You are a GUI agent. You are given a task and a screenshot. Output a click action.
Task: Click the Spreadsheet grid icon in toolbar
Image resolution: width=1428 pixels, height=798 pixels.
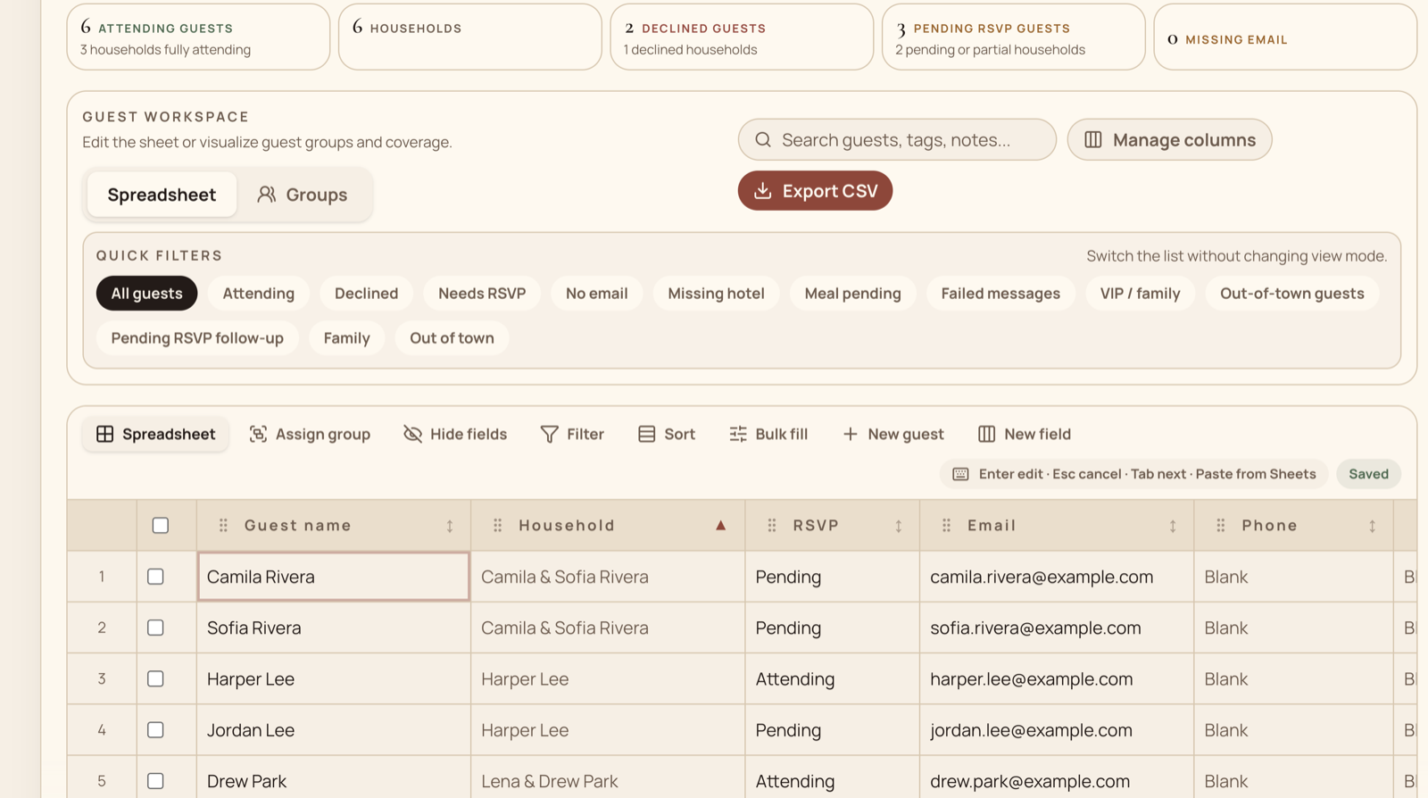(x=105, y=434)
